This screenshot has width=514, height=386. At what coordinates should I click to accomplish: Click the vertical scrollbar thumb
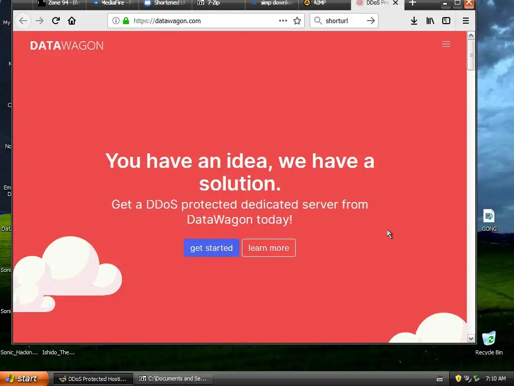(x=471, y=55)
